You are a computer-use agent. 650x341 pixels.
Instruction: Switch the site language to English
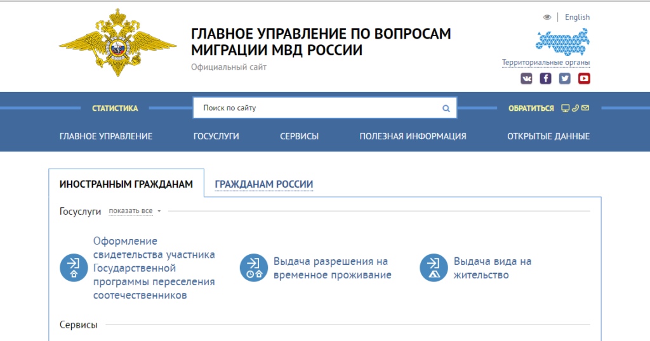click(577, 17)
